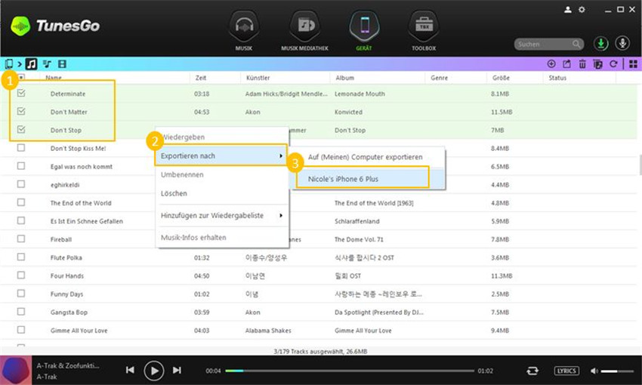Click the magnifier icon in the search box
This screenshot has height=385, width=642.
point(576,44)
